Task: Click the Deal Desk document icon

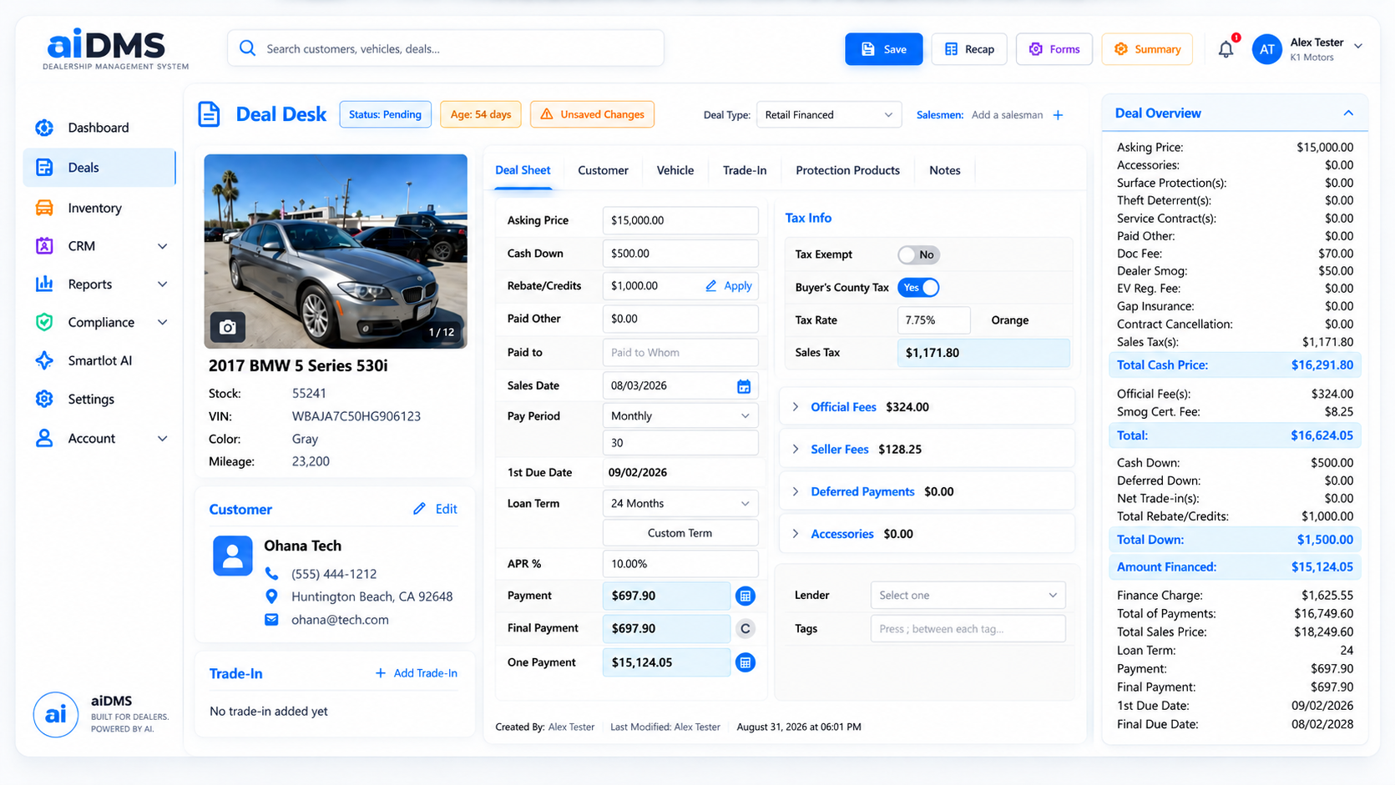Action: [x=209, y=114]
